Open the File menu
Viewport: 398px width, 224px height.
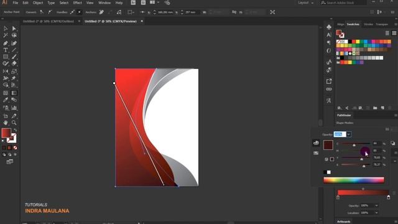pos(16,2)
